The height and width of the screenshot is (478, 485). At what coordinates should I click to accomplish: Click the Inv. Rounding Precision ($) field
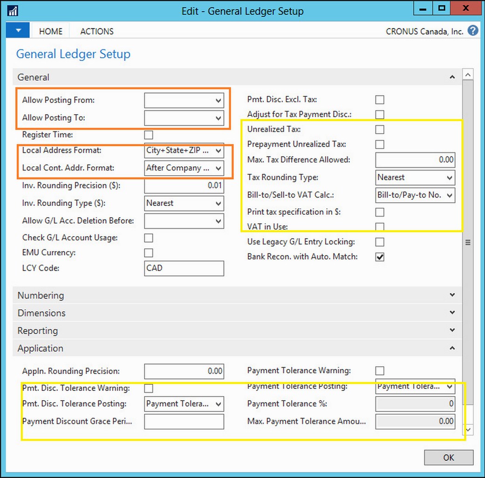[x=184, y=186]
